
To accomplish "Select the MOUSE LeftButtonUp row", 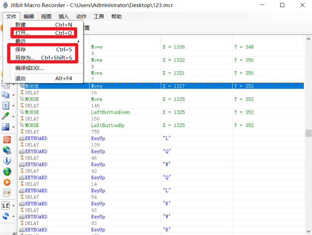I will click(x=161, y=125).
